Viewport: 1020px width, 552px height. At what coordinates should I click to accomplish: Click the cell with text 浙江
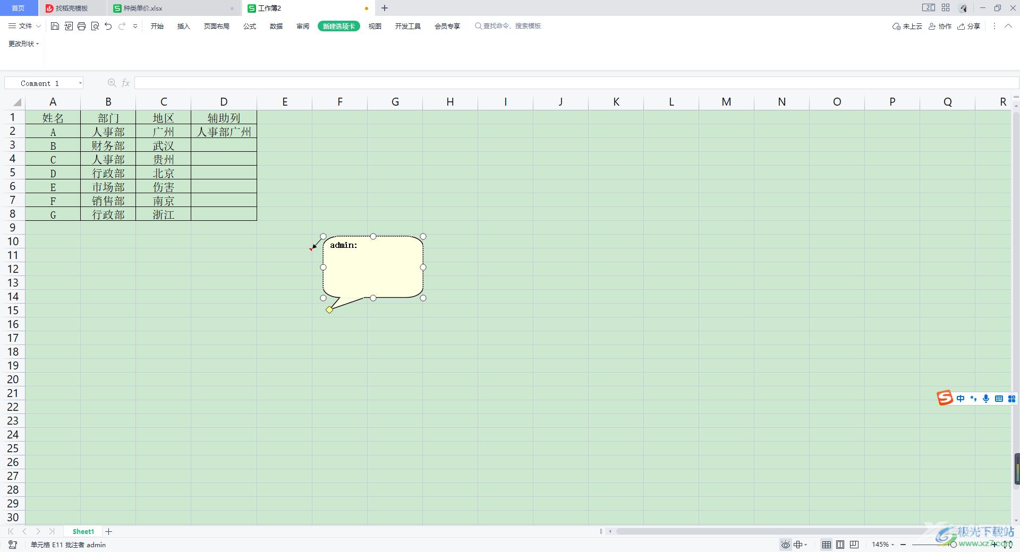(x=163, y=214)
